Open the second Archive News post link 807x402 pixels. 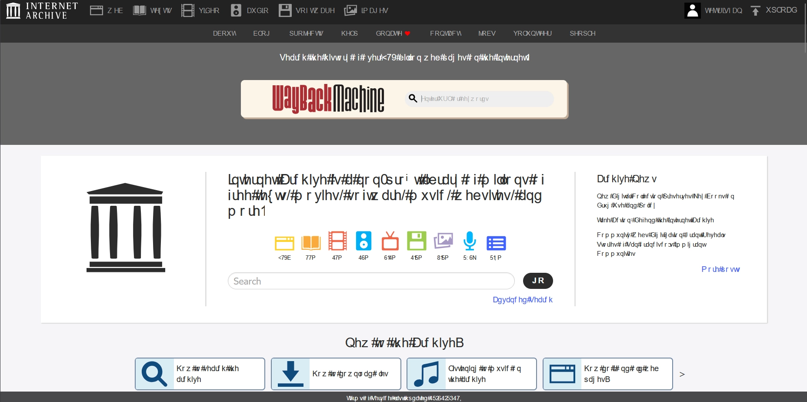point(655,220)
